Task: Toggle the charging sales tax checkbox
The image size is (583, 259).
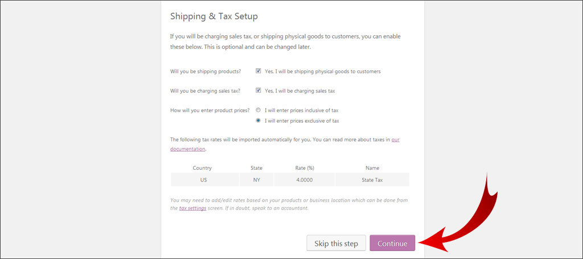Action: pos(258,90)
